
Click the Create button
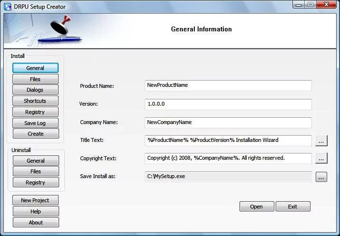(x=36, y=134)
